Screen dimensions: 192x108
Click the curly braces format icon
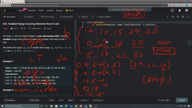click(173, 17)
